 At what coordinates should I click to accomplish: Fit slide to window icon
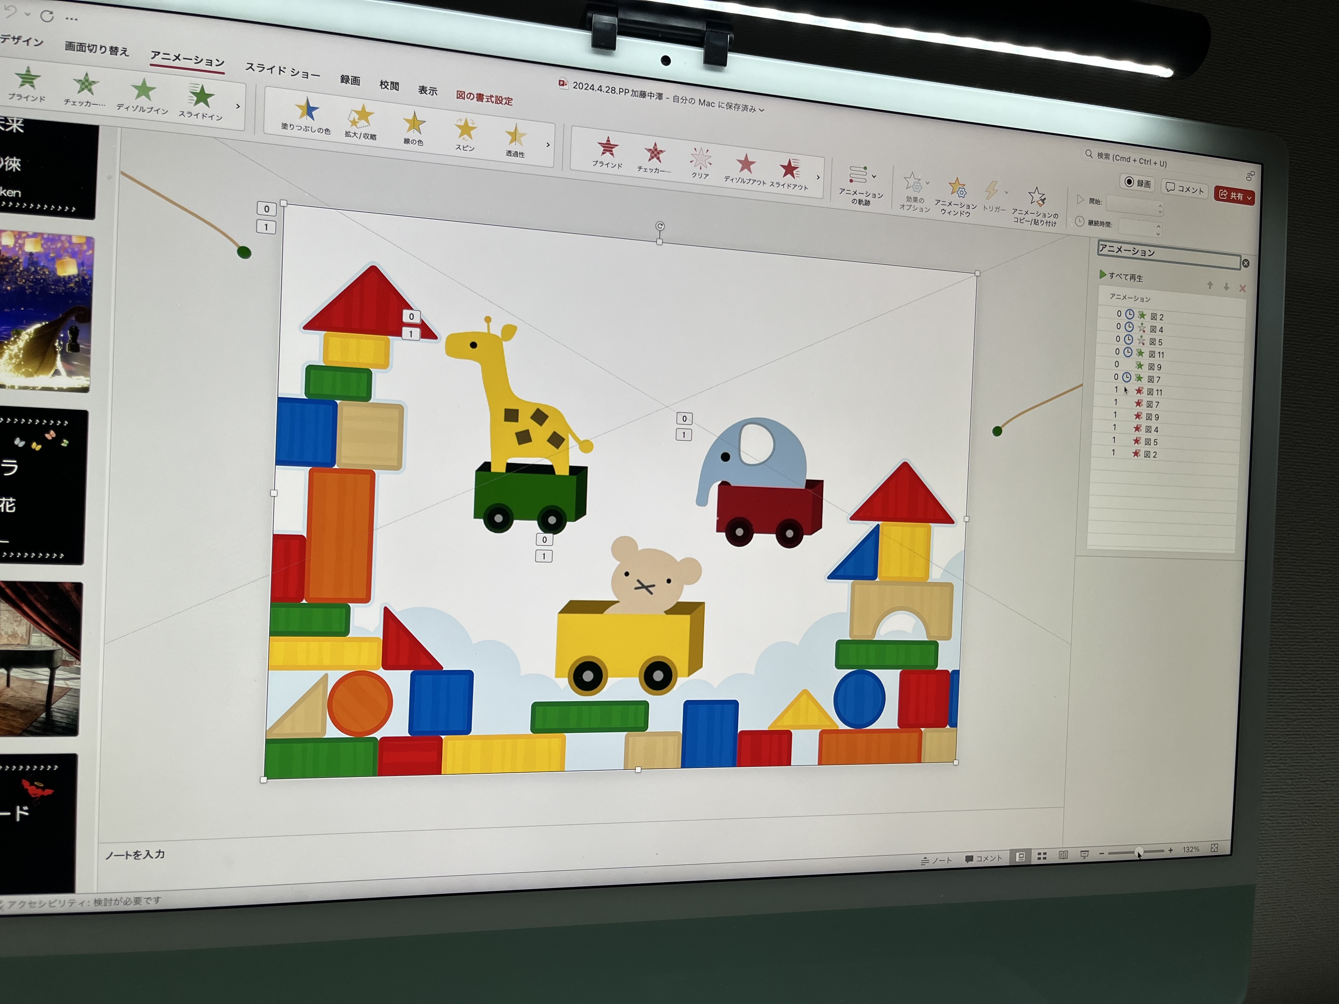click(x=1214, y=849)
